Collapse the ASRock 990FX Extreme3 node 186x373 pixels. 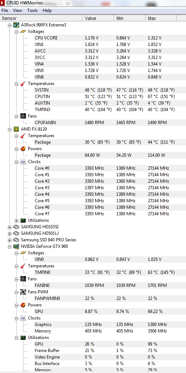pyautogui.click(x=9, y=25)
